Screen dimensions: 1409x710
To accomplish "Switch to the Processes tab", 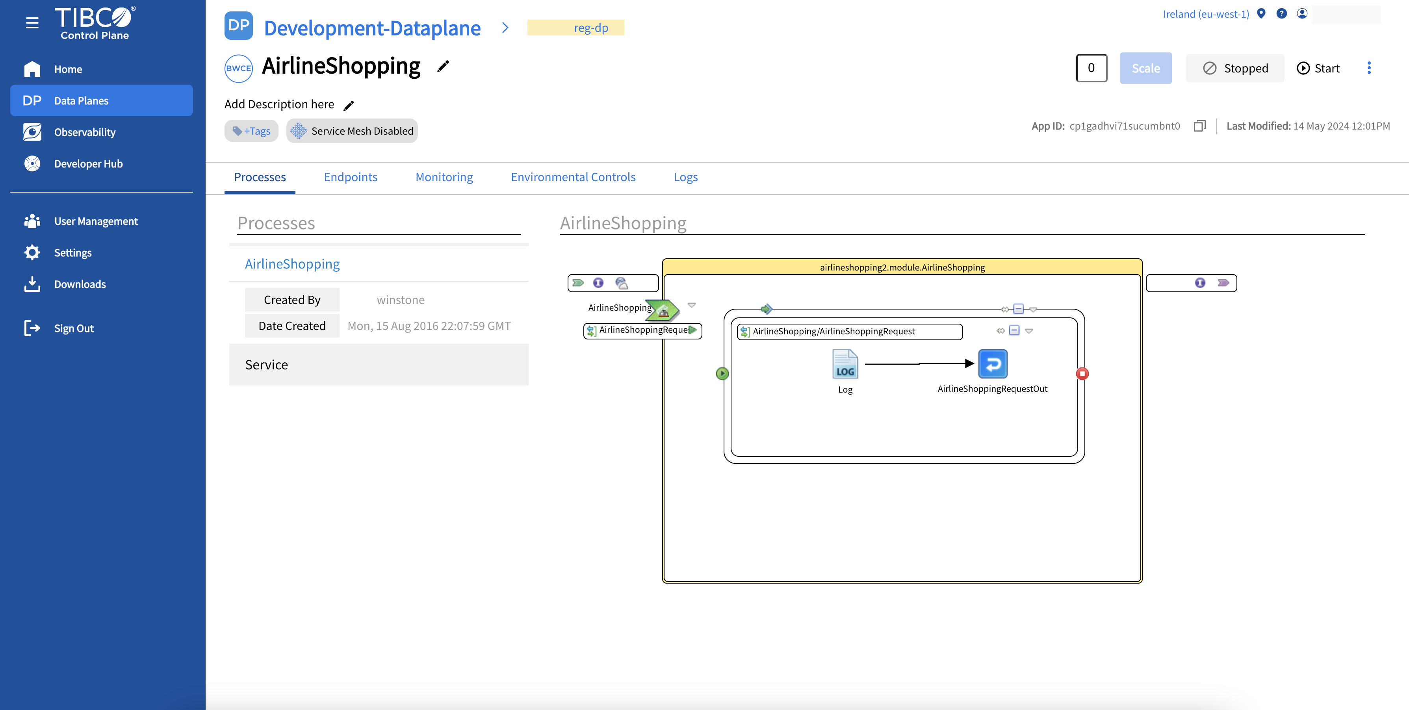I will tap(260, 177).
